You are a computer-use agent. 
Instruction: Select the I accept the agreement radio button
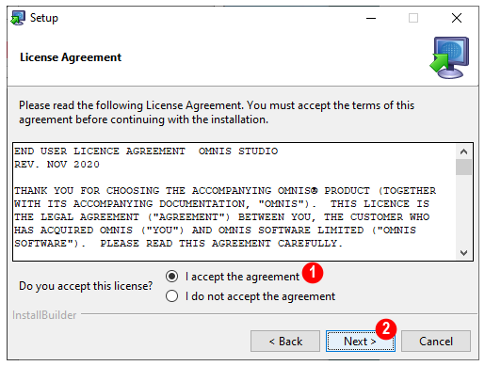coord(171,277)
